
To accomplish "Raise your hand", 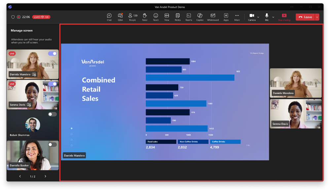I will pyautogui.click(x=145, y=17).
